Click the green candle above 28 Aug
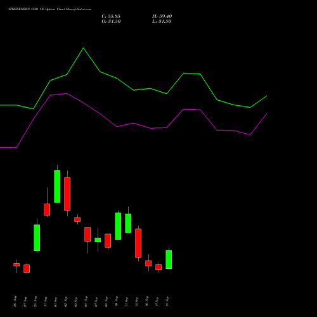317x317 pixels. pyautogui.click(x=37, y=238)
